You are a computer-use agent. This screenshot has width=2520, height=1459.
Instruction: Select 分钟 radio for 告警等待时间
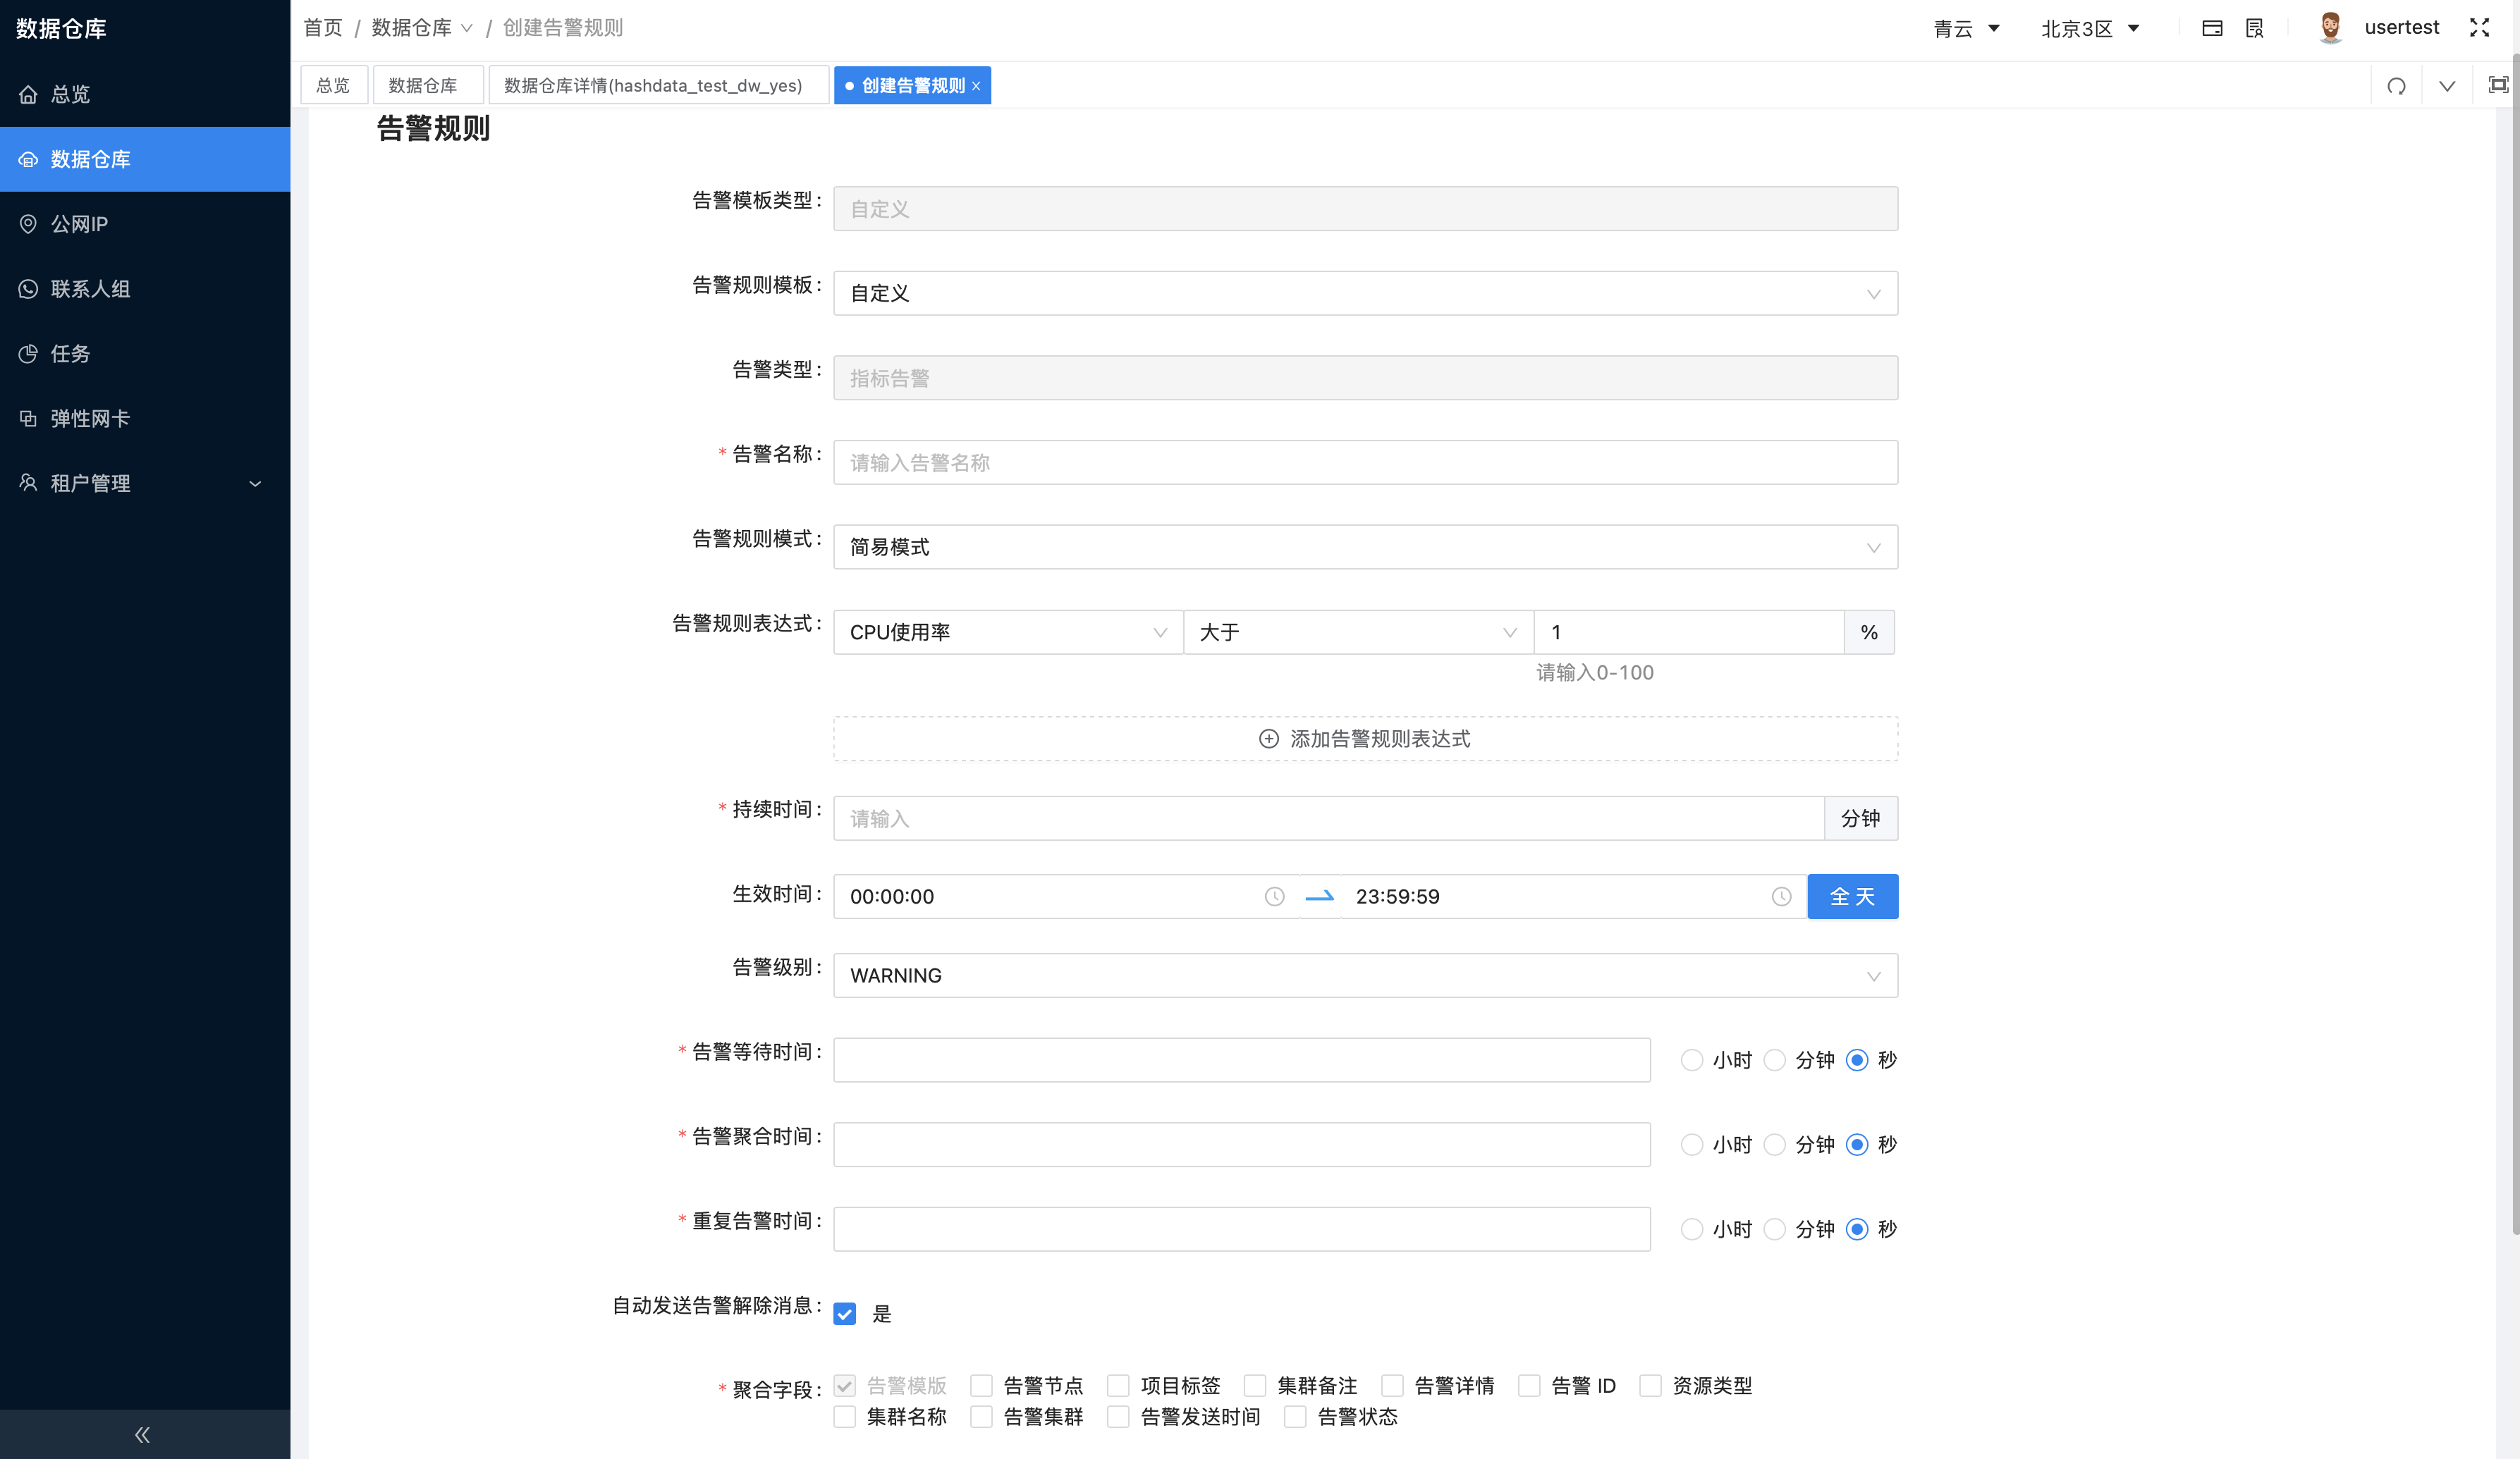coord(1775,1059)
